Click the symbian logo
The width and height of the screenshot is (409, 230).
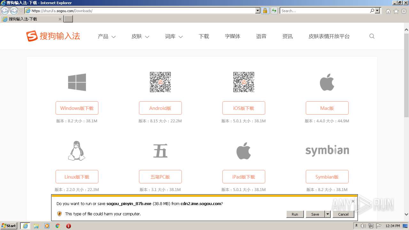point(327,151)
